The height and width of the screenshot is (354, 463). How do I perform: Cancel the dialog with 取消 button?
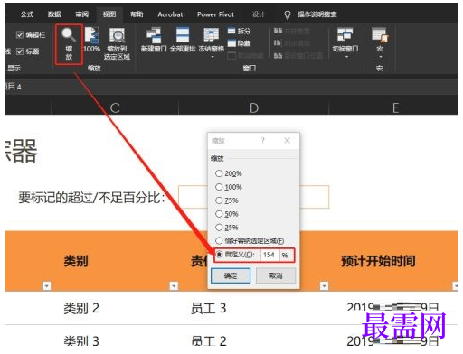click(x=276, y=275)
